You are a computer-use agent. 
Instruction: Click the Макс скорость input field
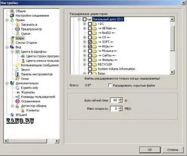(114, 108)
